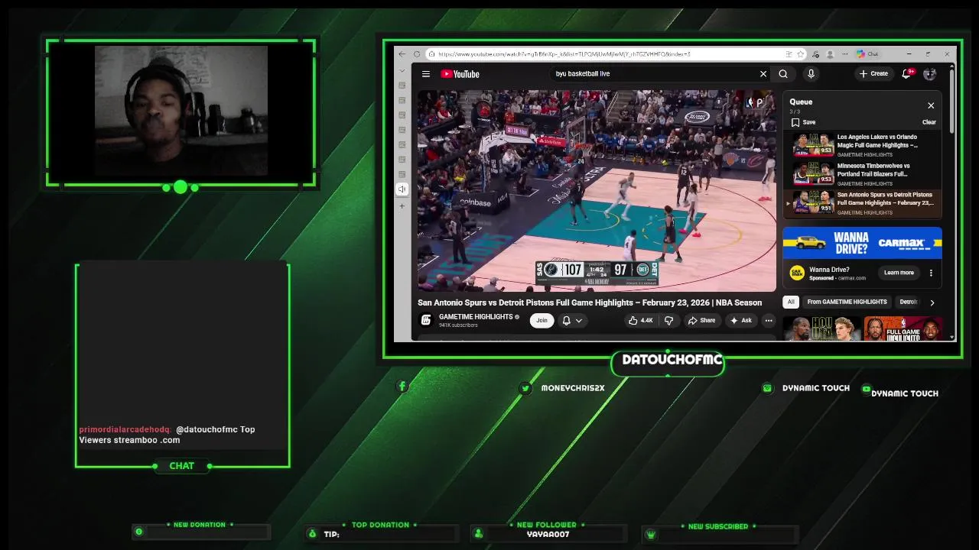Open the HOU UTA suggested video thumbnail

[x=821, y=328]
